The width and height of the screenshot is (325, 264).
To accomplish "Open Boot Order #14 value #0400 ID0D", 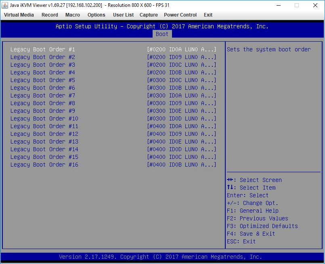I will click(182, 149).
